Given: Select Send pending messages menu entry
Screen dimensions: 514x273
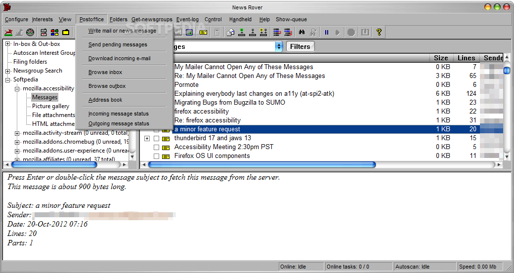Looking at the screenshot, I should click(x=117, y=44).
